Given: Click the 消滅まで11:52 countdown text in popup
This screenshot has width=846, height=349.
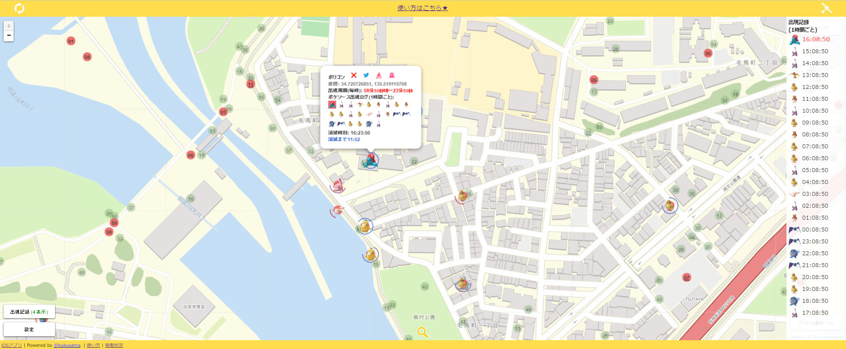Looking at the screenshot, I should coord(344,140).
